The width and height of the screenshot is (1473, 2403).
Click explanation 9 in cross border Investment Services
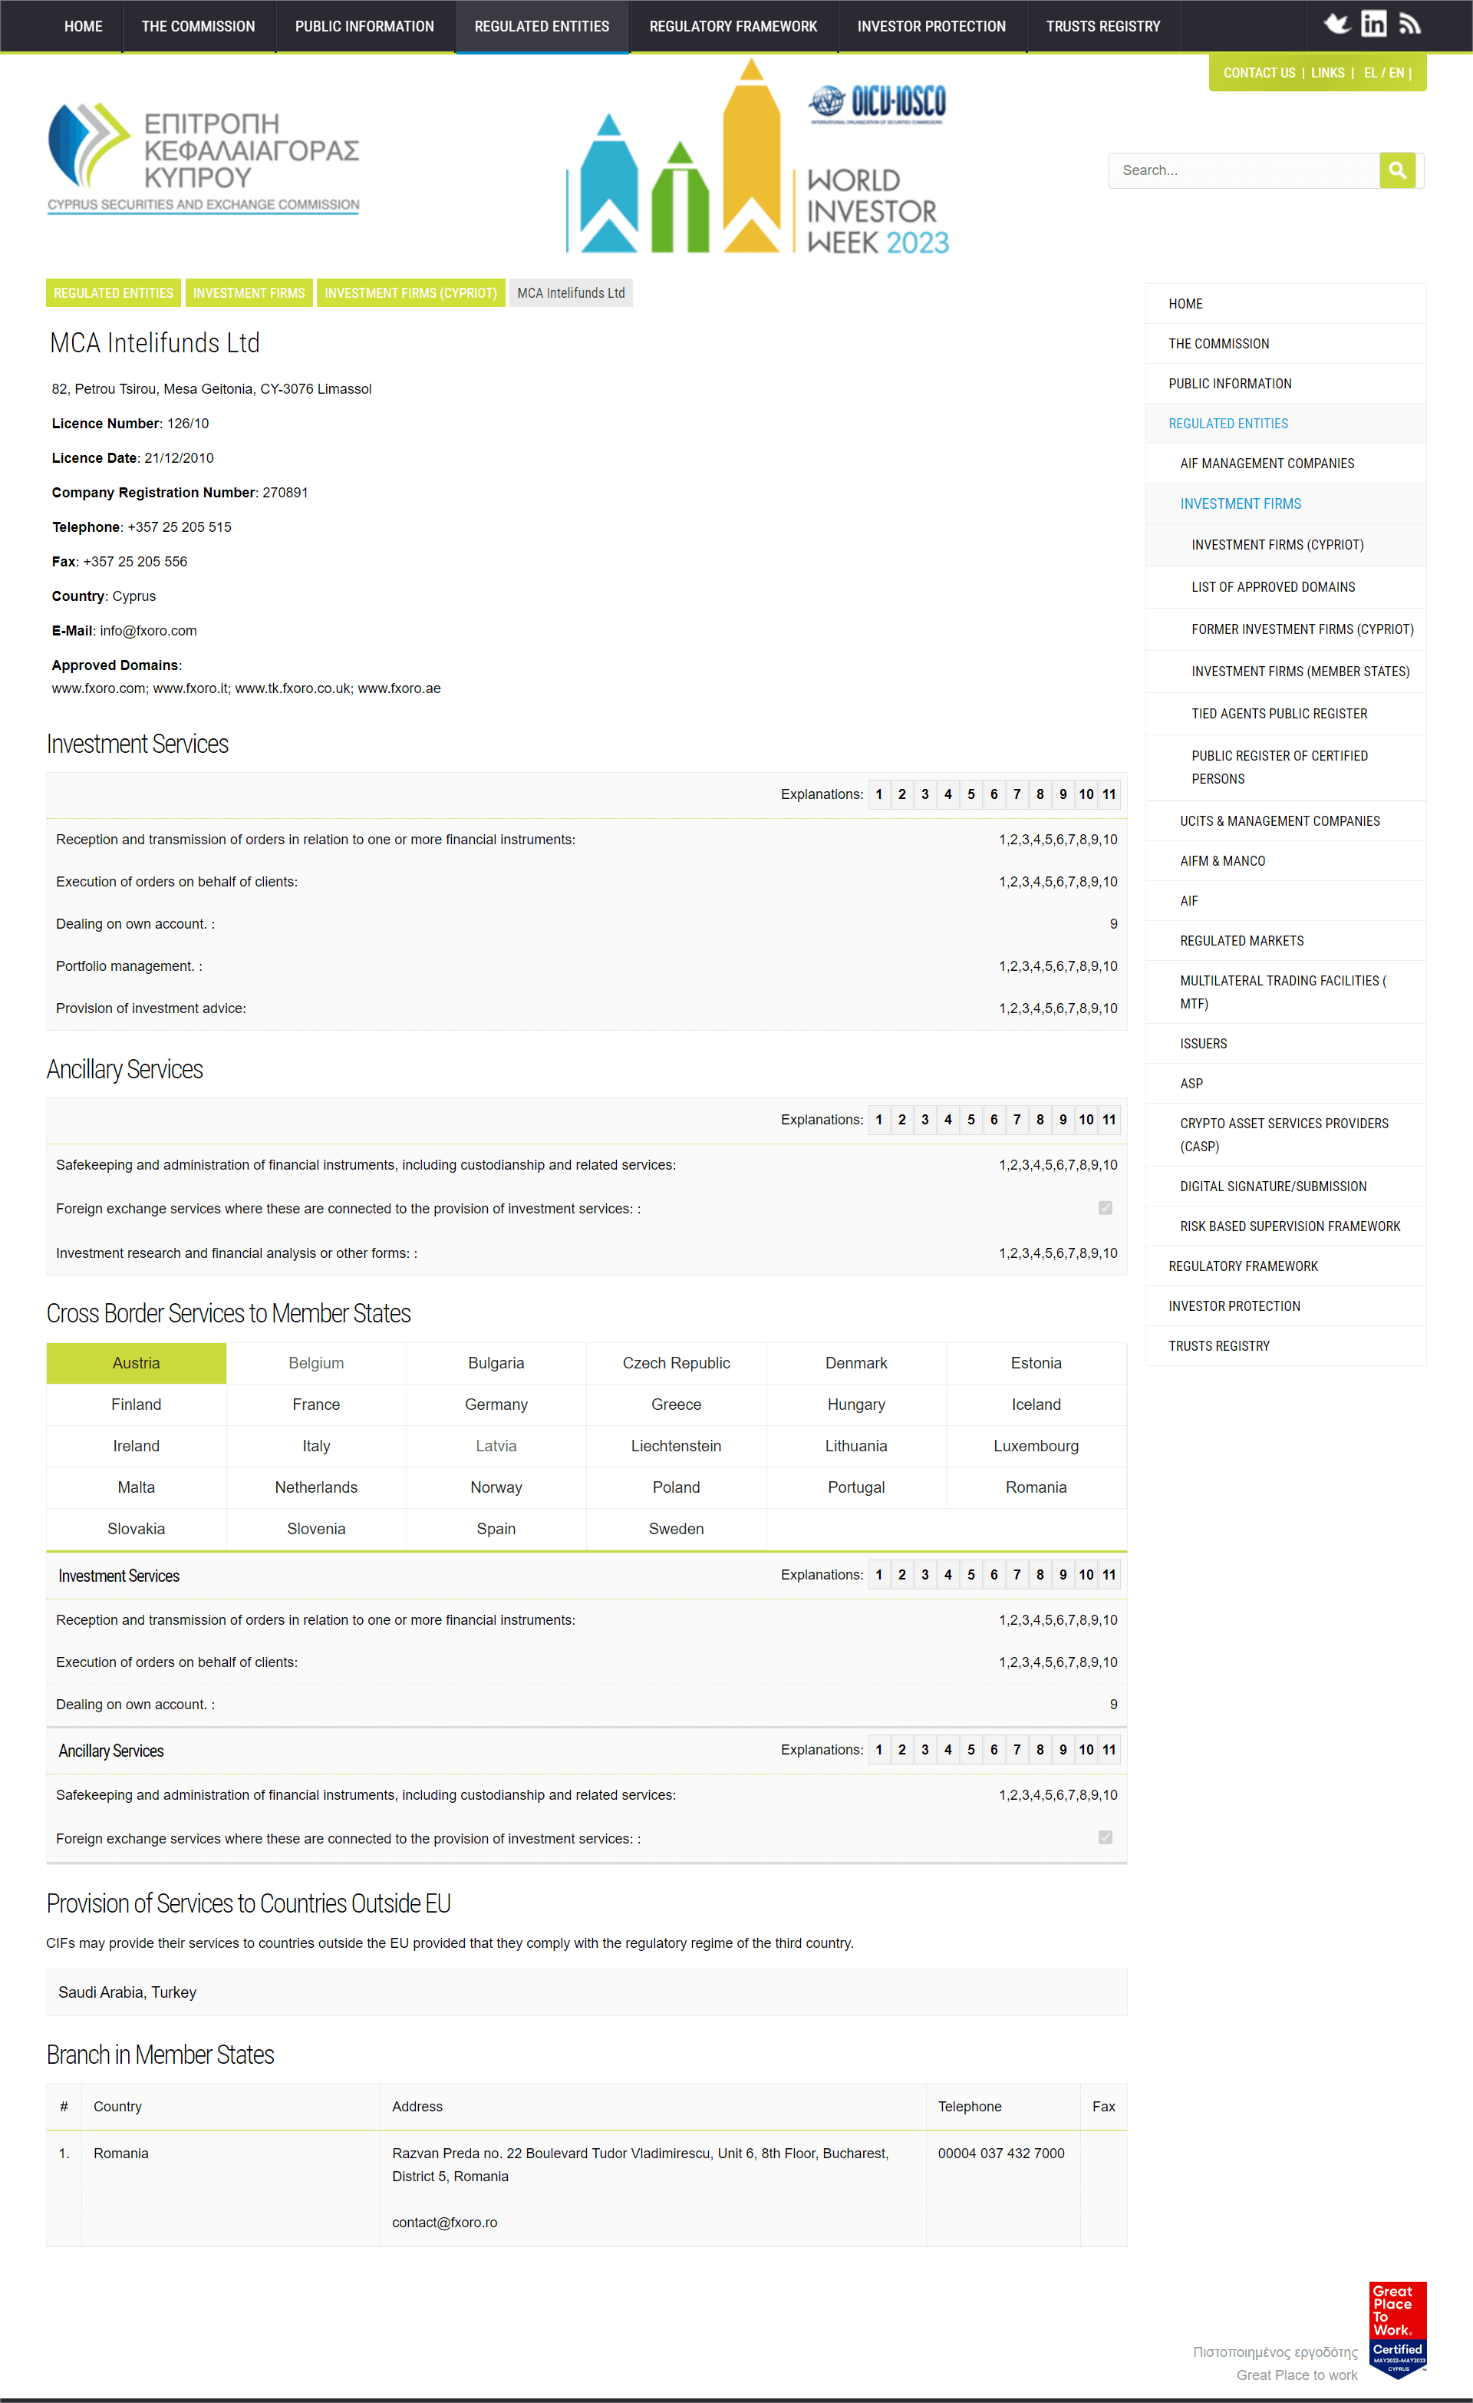1063,1574
